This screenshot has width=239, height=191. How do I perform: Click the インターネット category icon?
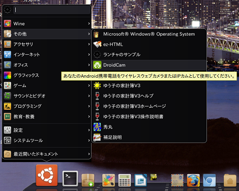(8, 54)
